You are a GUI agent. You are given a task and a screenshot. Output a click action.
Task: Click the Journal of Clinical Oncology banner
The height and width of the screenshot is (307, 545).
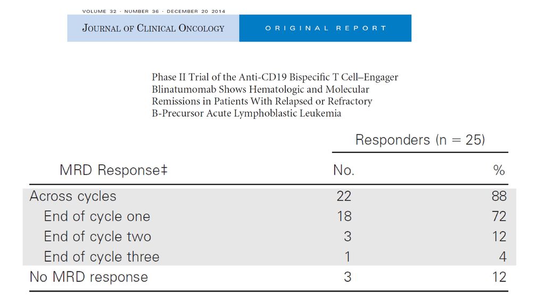[x=153, y=28]
